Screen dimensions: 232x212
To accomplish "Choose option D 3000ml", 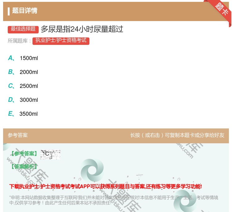I will click(23, 100).
